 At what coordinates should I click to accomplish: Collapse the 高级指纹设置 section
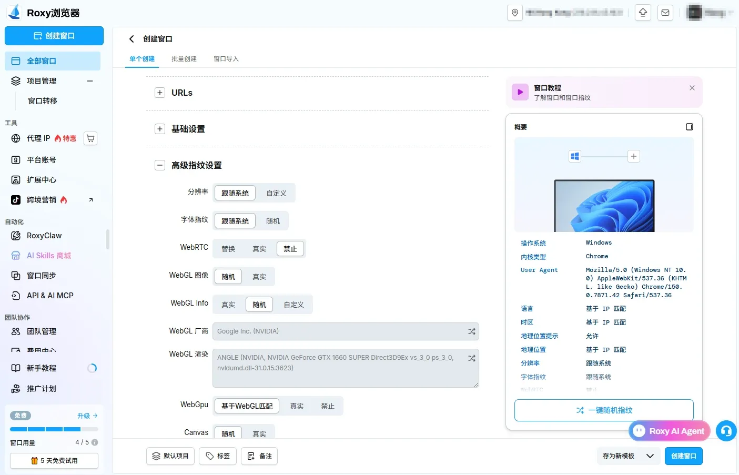click(x=160, y=165)
